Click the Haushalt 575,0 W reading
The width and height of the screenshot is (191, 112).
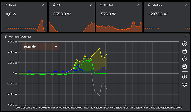point(108,14)
